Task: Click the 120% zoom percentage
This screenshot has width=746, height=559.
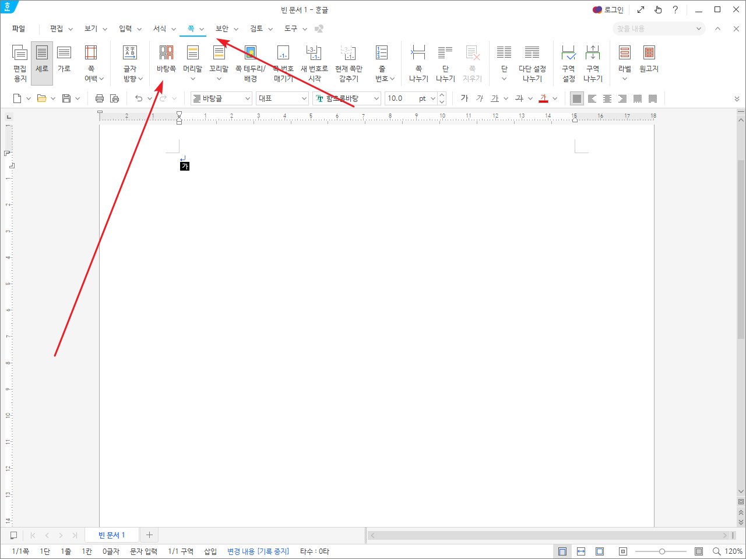Action: 734,551
